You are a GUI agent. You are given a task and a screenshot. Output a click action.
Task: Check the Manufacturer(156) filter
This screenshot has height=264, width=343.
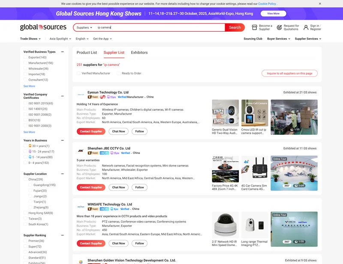25,63
